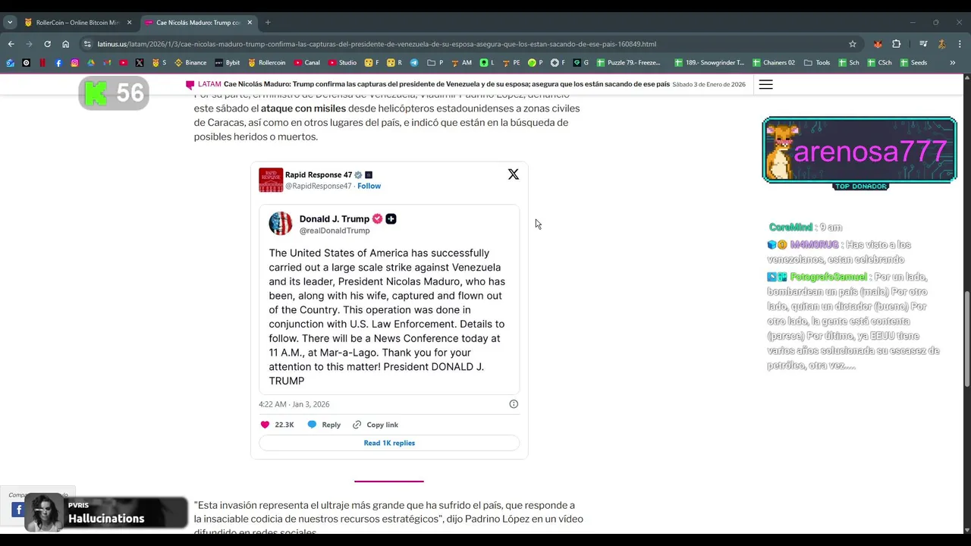Open the media control button
Image resolution: width=971 pixels, height=546 pixels.
(923, 44)
